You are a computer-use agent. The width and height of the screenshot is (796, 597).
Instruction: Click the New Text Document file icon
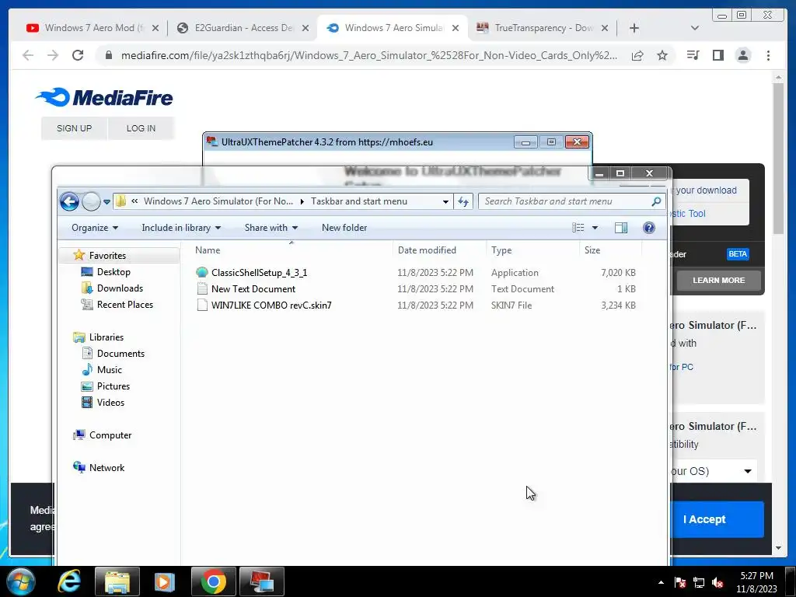pyautogui.click(x=202, y=289)
